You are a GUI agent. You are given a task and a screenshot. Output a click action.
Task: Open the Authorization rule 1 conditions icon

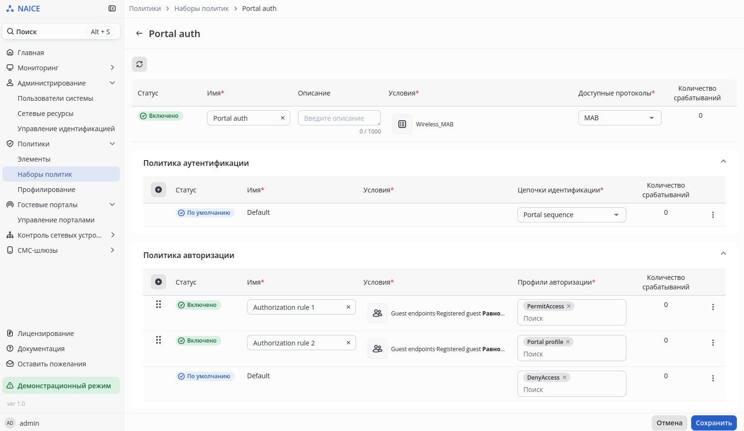coord(377,313)
